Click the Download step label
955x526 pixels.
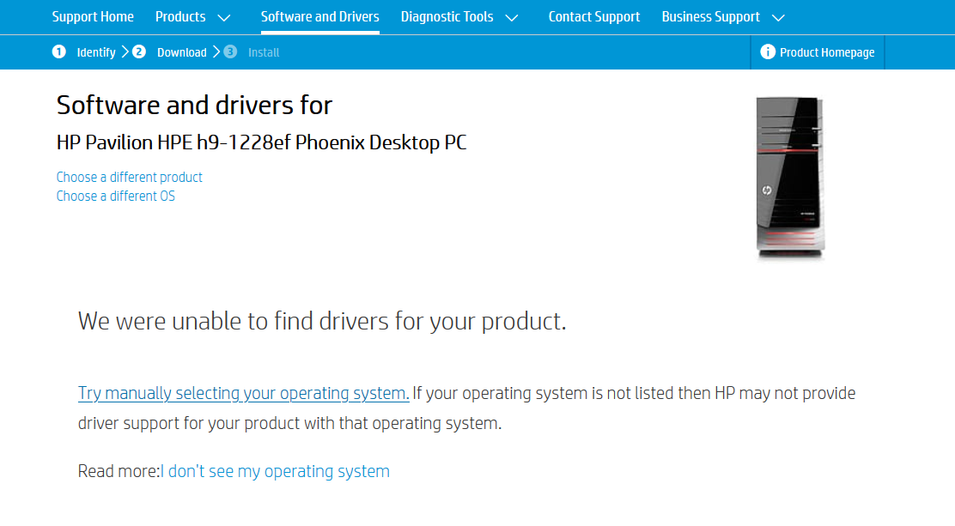pos(181,52)
